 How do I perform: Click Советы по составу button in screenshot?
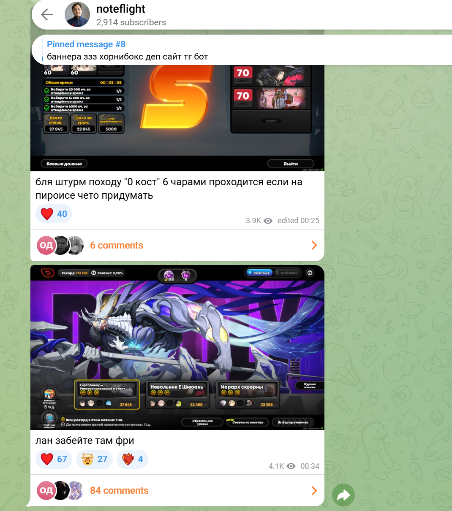(248, 422)
